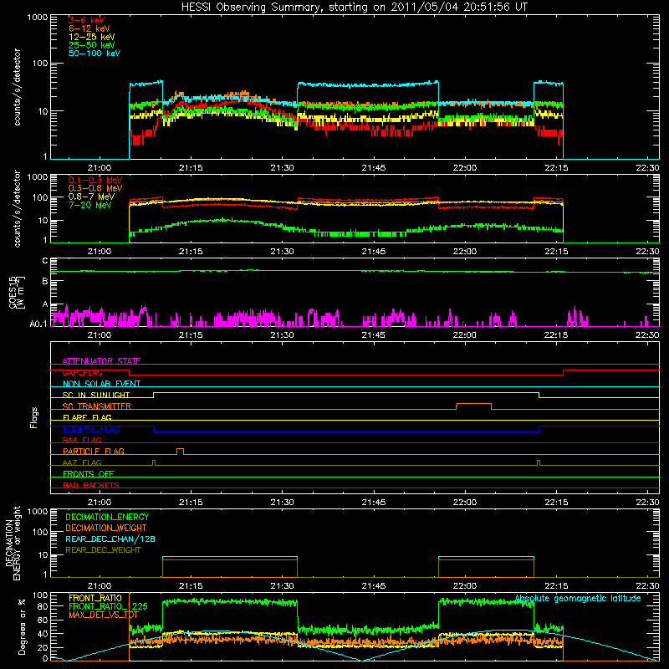Select the C class tick on GOES plot
This screenshot has height=669, width=669.
(45, 261)
